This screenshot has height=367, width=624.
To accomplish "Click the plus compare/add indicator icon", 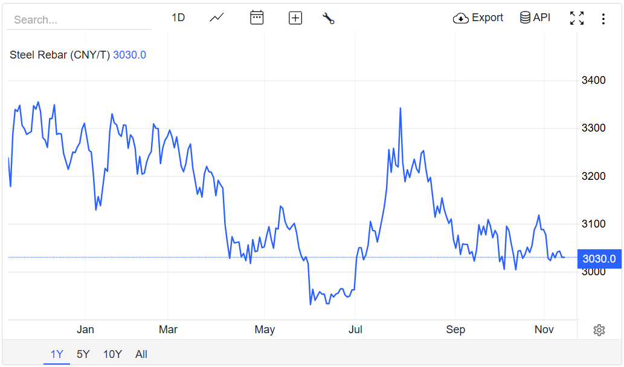I will (x=295, y=18).
